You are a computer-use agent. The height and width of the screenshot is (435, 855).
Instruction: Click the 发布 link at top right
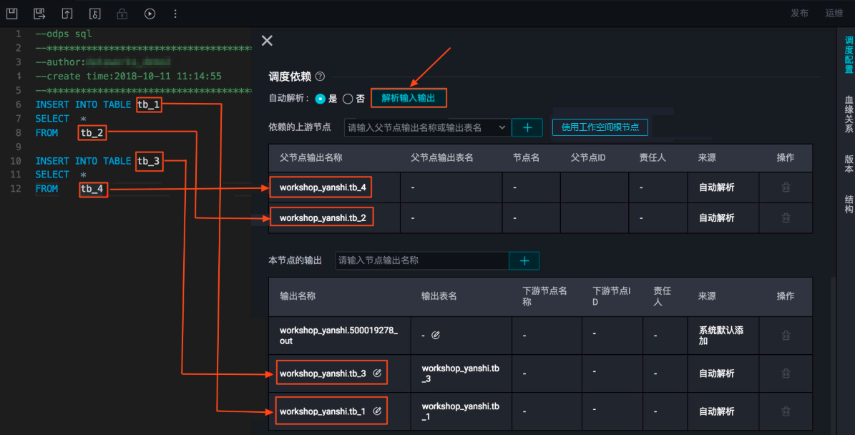pyautogui.click(x=799, y=13)
